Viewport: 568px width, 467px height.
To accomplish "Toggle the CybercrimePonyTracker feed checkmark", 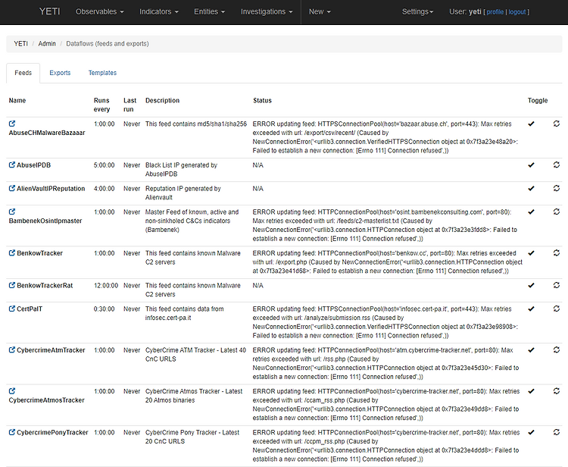I will click(531, 433).
